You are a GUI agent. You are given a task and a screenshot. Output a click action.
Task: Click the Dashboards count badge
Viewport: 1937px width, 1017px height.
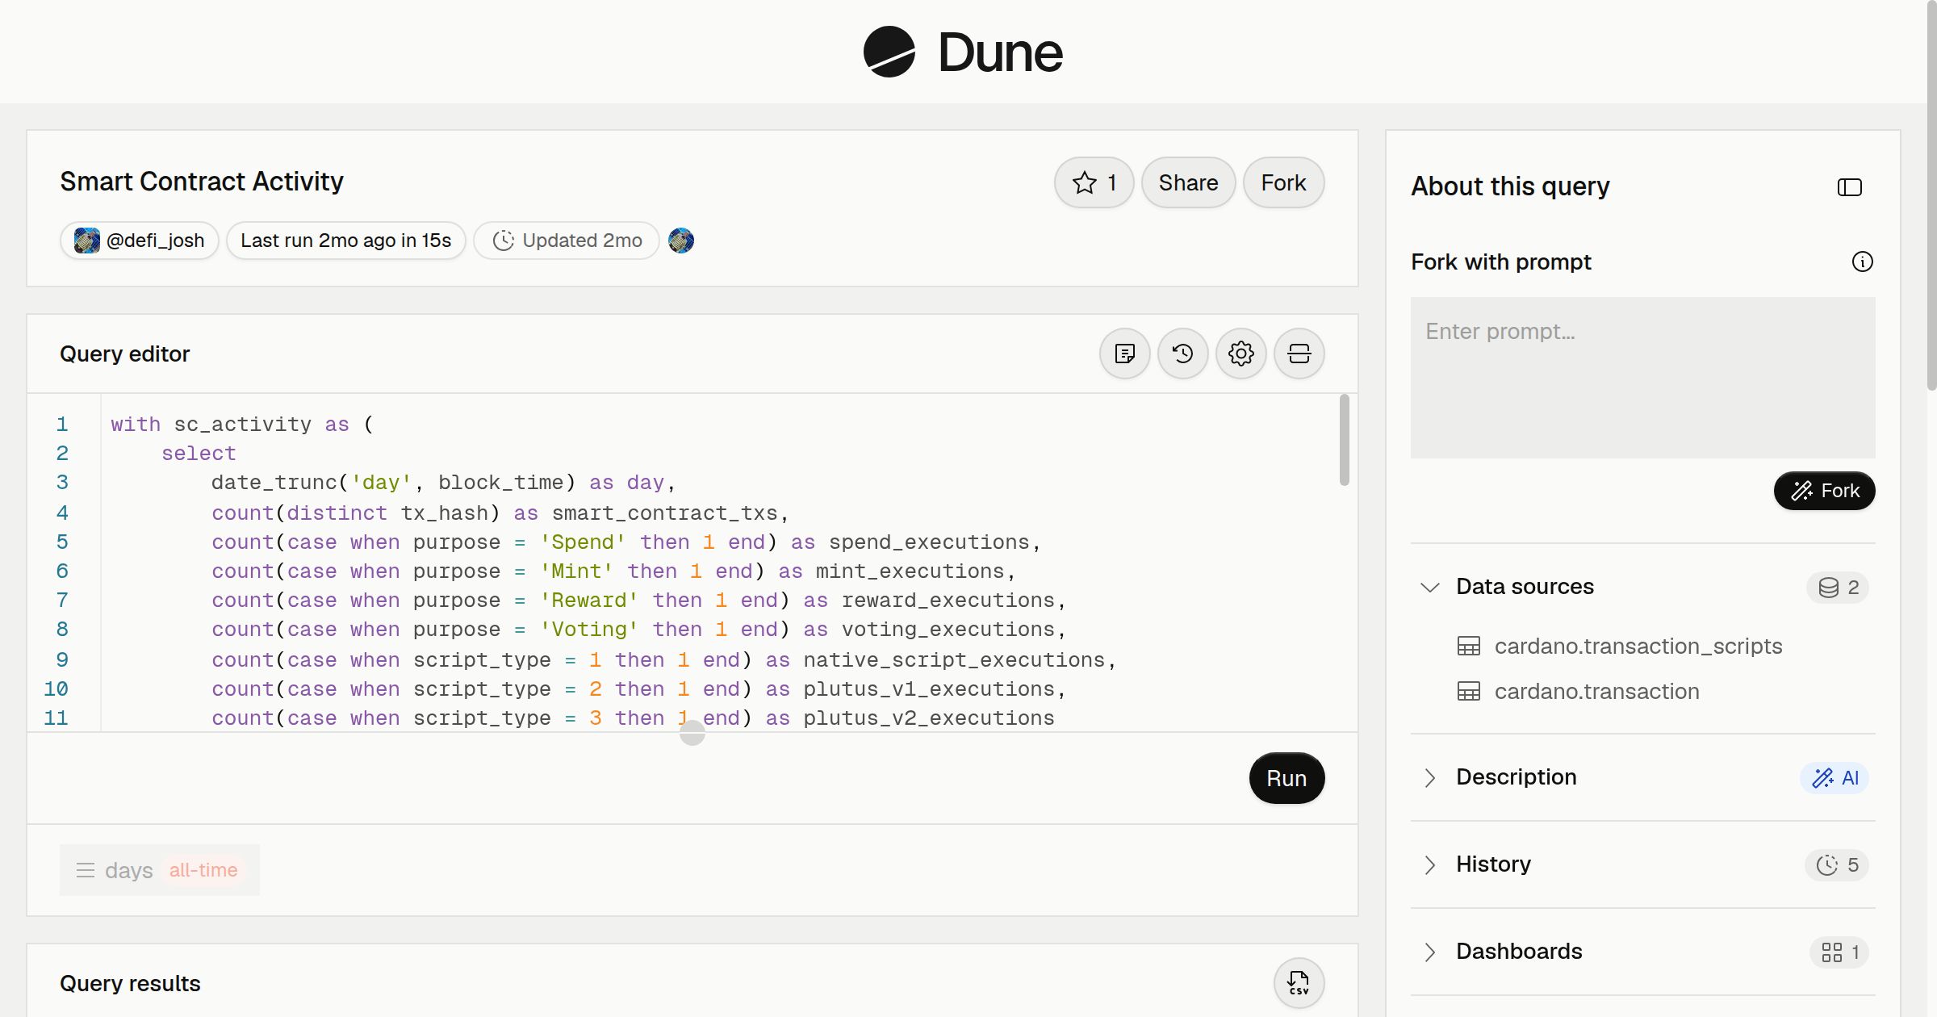1839,952
